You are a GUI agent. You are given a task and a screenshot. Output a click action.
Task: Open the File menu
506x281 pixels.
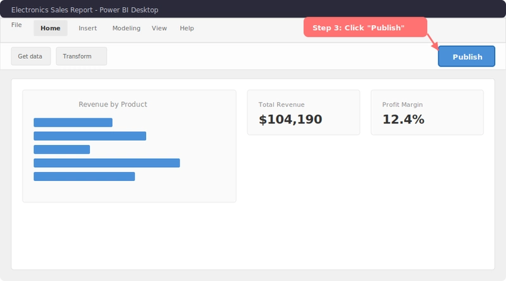16,25
